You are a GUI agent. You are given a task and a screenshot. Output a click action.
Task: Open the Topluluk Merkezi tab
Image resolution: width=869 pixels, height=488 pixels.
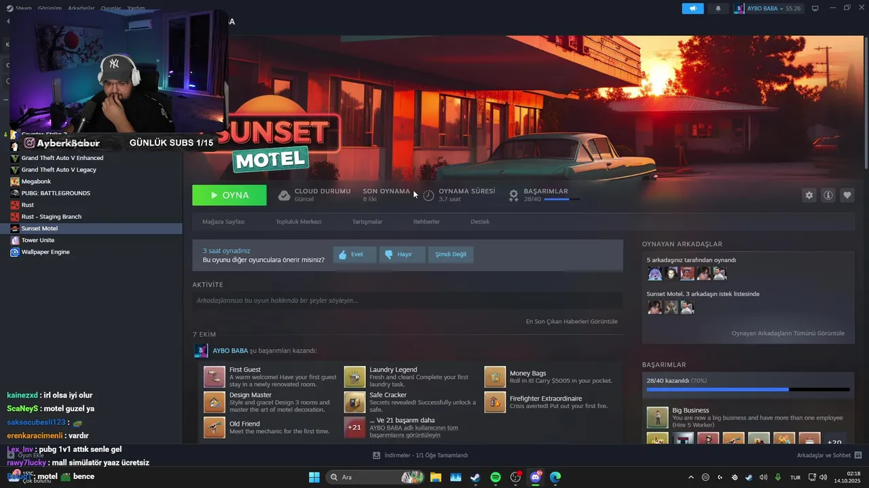click(x=299, y=222)
